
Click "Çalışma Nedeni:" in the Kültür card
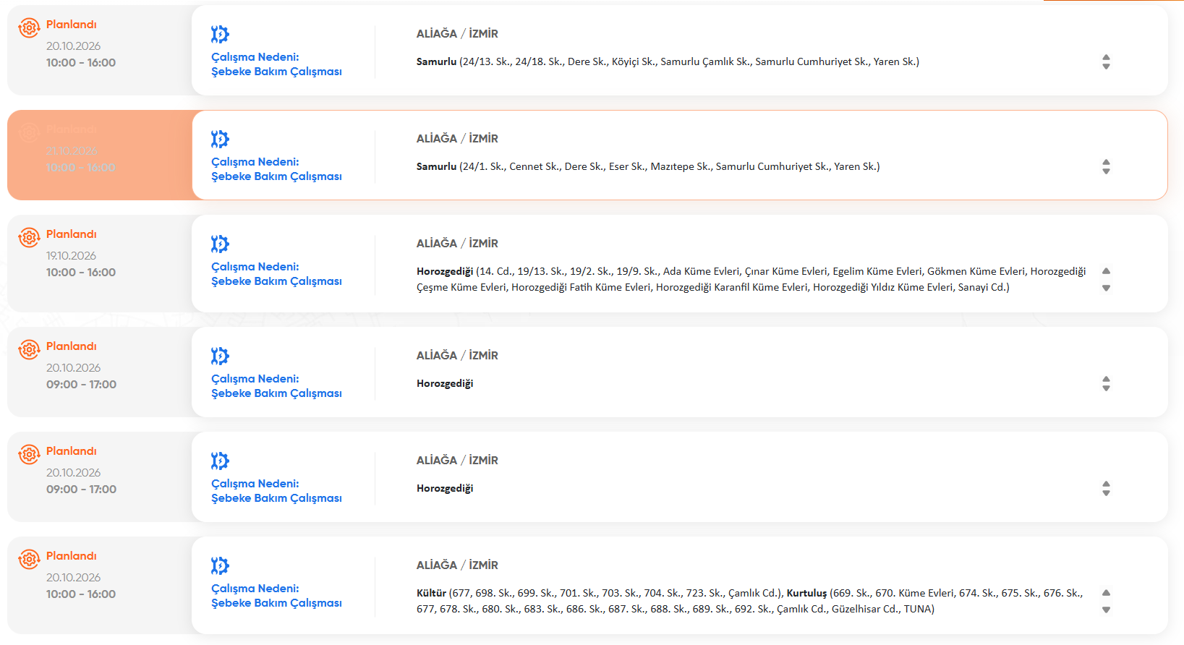tap(255, 589)
